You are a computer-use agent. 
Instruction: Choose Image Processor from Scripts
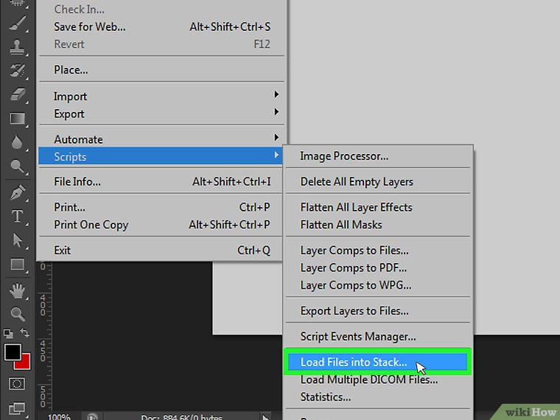click(344, 156)
